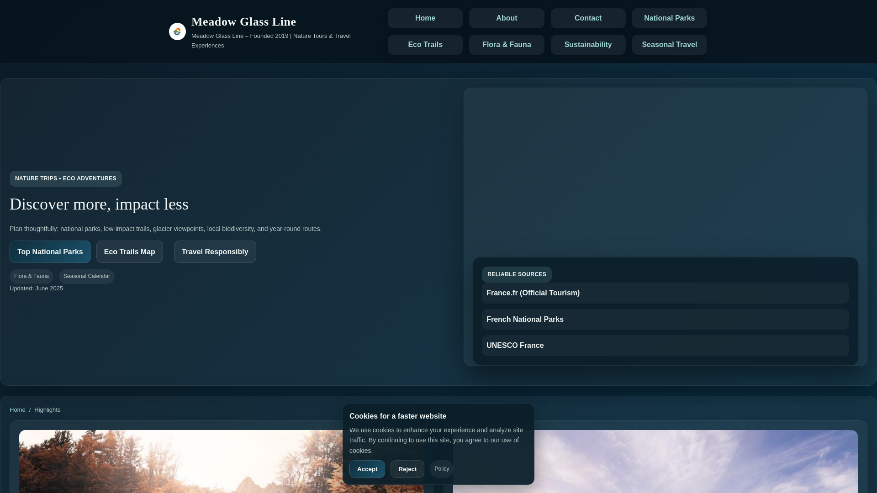
Task: Click the Cookies for a faster website heading
Action: pos(398,416)
